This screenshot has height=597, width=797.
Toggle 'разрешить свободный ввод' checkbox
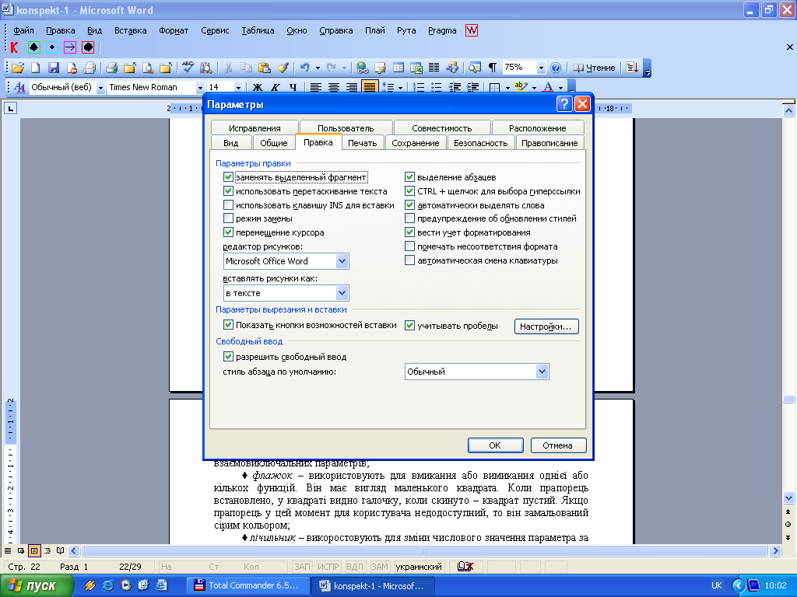[228, 357]
